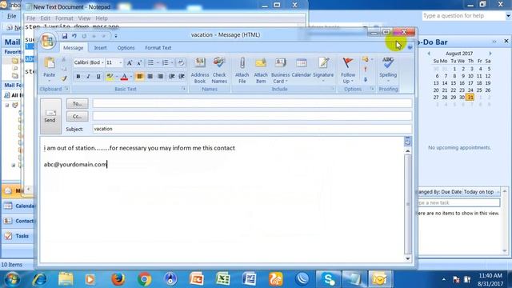The height and width of the screenshot is (288, 512).
Task: Send the vacation message
Action: click(x=50, y=116)
